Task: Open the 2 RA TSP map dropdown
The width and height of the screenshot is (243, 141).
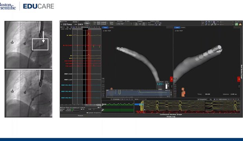Action: click(124, 24)
